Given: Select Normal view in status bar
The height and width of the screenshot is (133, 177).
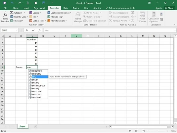Looking at the screenshot, I should (130, 131).
